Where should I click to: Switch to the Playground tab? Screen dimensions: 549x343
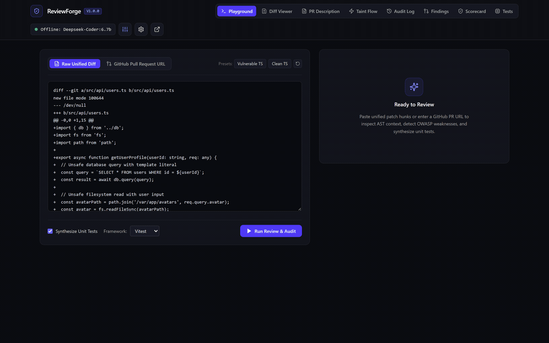(237, 11)
